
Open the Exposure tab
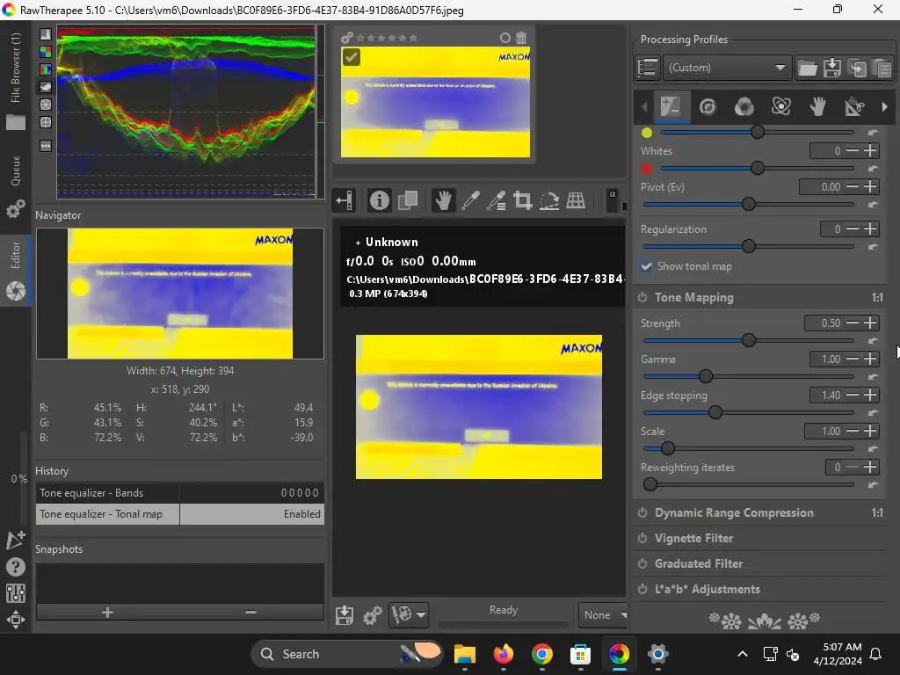tap(671, 106)
